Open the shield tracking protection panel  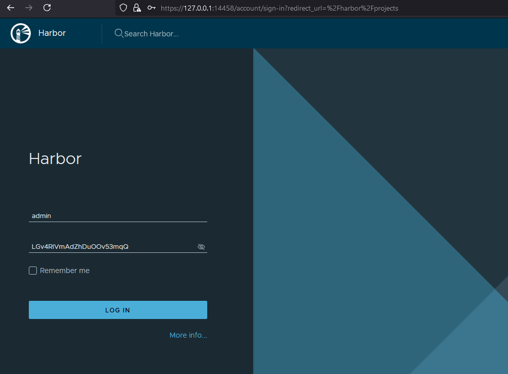click(x=123, y=8)
